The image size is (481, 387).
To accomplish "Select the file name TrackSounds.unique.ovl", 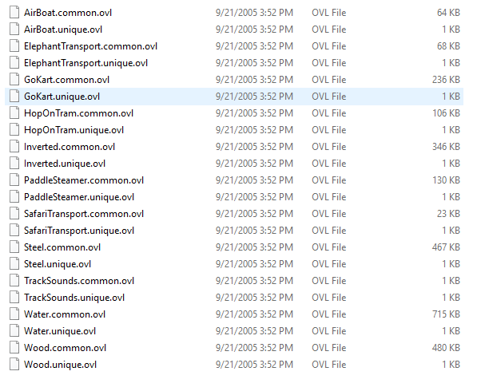I will coord(74,298).
